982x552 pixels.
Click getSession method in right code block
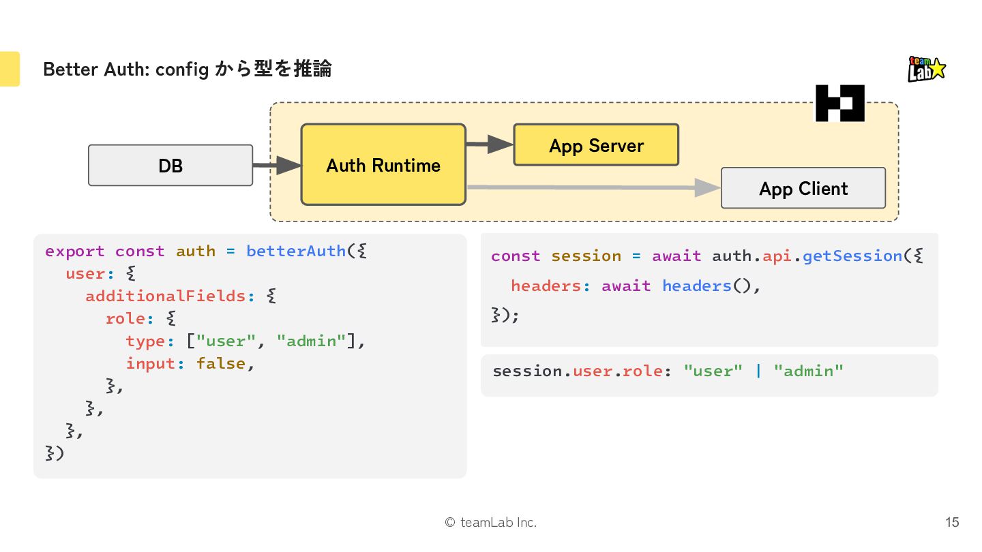tap(852, 256)
